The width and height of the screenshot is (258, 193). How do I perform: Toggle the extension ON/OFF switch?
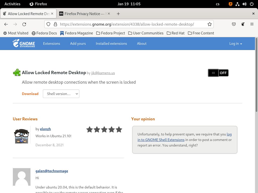pos(218,73)
